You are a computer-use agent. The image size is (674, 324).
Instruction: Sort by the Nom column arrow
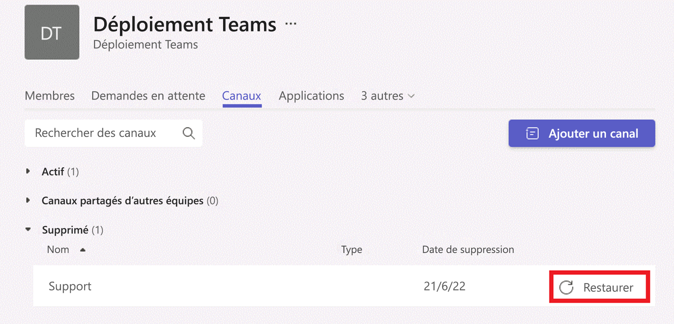[83, 250]
